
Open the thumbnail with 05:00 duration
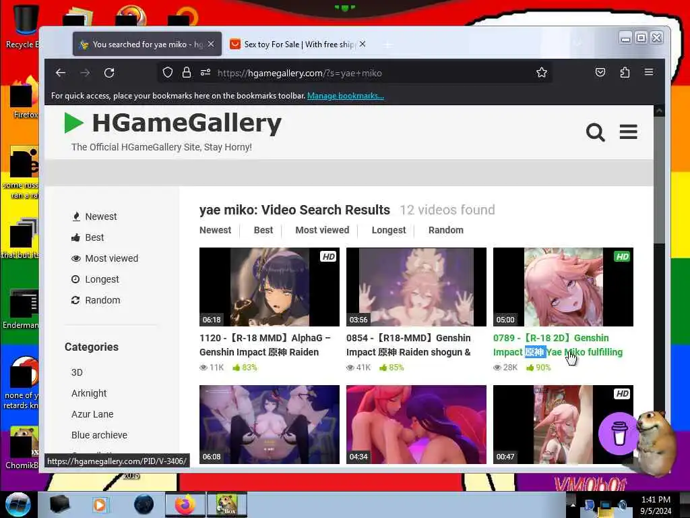tap(563, 287)
